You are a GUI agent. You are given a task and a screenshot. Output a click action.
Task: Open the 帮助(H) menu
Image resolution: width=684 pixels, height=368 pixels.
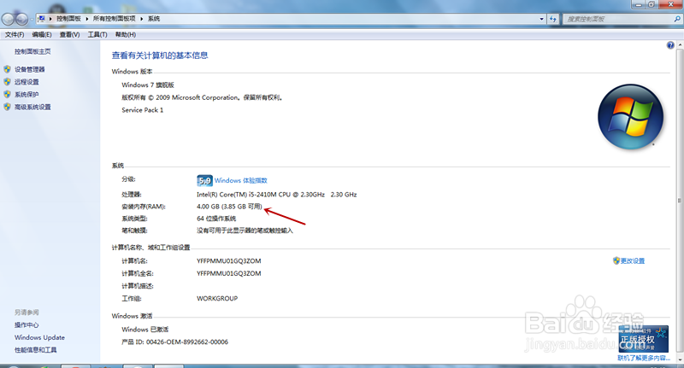click(125, 34)
